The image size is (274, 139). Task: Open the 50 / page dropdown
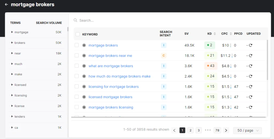(248, 130)
